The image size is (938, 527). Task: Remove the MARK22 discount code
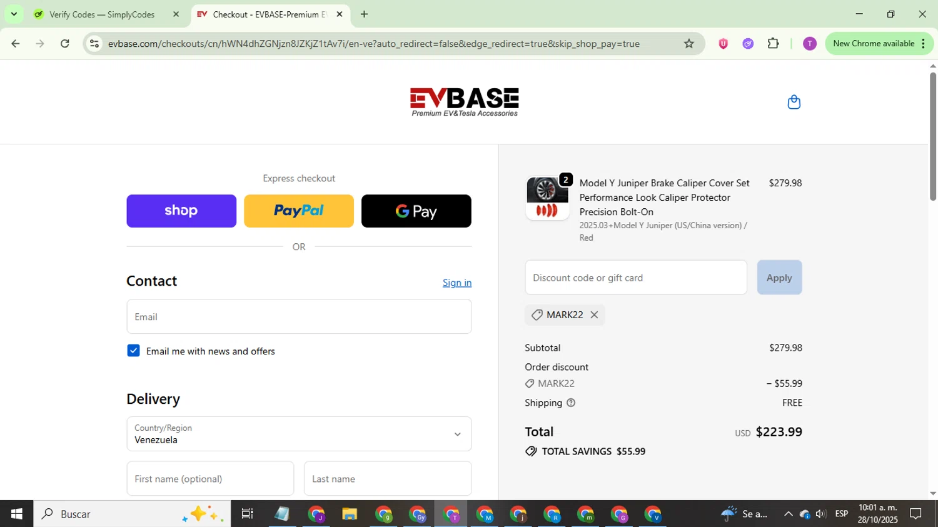(594, 315)
